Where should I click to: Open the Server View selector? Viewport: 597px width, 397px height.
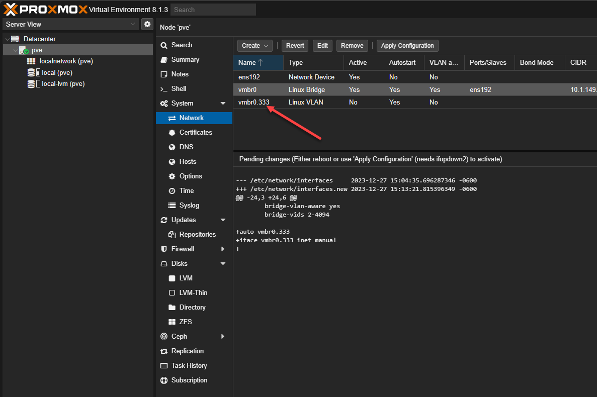70,24
